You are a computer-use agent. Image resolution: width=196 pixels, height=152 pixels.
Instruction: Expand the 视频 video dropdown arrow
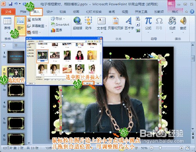(x=172, y=33)
